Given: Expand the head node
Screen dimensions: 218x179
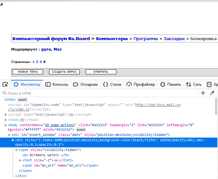Looking at the screenshot, I should [6, 120].
